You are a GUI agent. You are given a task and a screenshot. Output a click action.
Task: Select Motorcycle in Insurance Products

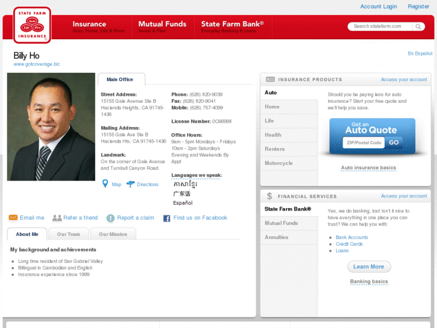tap(289, 163)
